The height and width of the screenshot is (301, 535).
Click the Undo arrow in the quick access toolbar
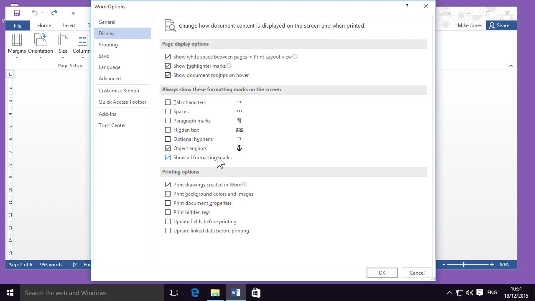coord(35,13)
